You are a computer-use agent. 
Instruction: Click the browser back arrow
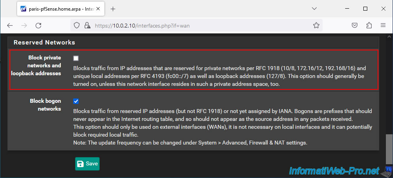10,26
